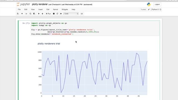Open the Widgets menu
This screenshot has height=100, width=178.
pyautogui.click(x=65, y=9)
